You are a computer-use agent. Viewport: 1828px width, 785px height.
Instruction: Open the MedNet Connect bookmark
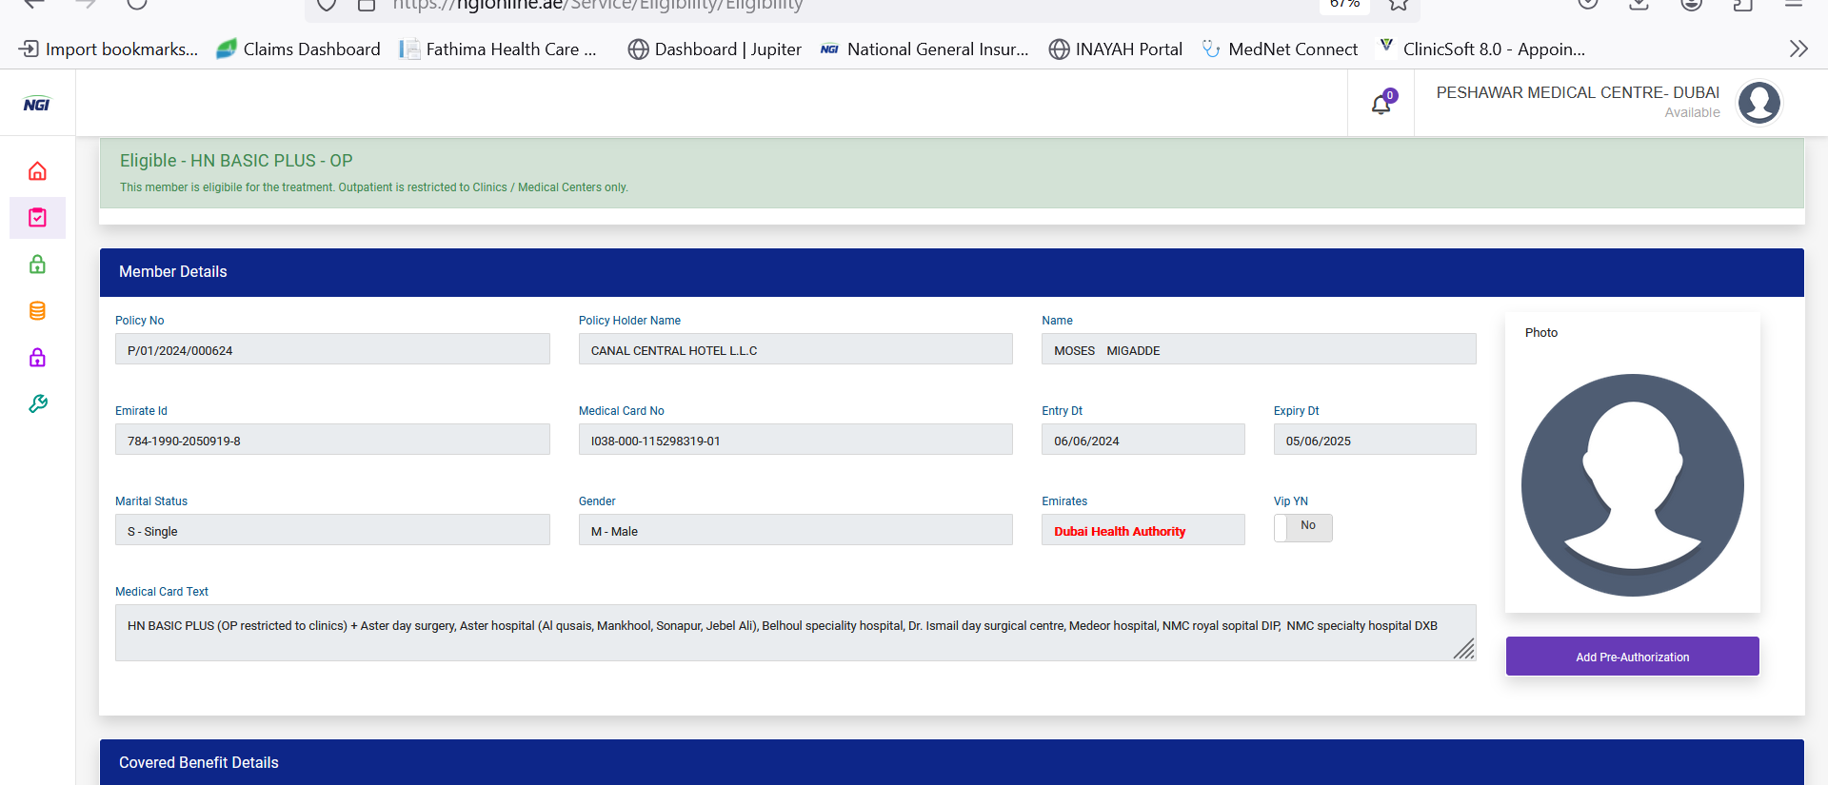pos(1280,49)
